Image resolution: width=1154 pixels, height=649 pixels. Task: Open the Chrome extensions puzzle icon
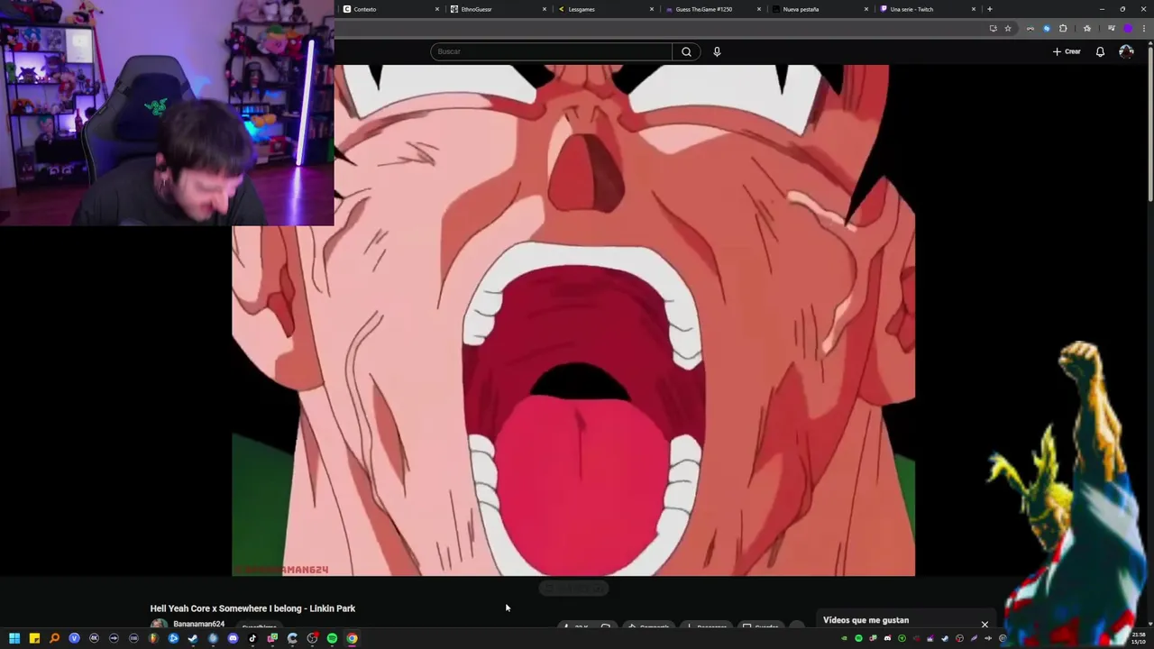tap(1063, 28)
